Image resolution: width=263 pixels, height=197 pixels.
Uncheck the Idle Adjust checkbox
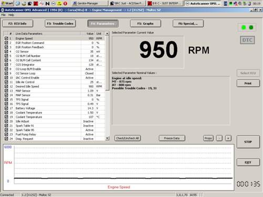coord(6,121)
